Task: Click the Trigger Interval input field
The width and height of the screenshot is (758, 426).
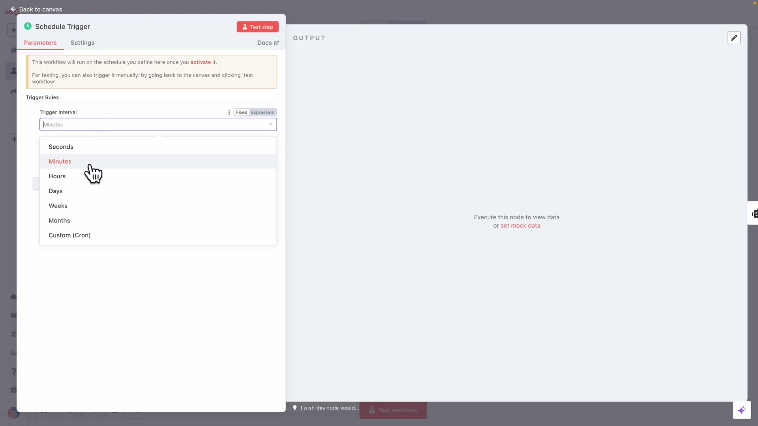Action: click(154, 125)
